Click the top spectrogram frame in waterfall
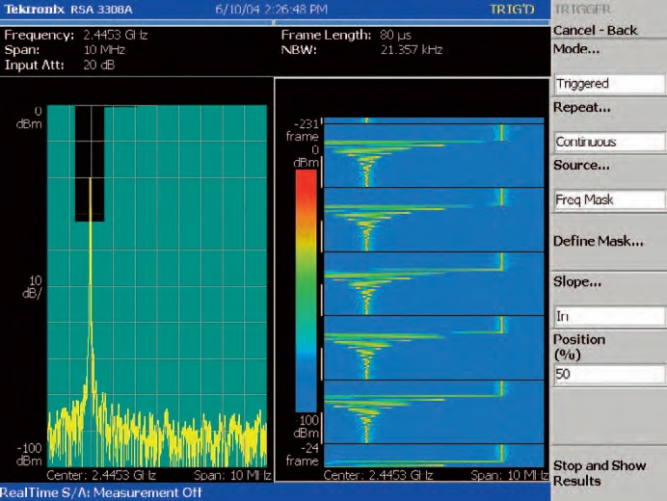Viewport: 667px width, 501px height. click(434, 154)
